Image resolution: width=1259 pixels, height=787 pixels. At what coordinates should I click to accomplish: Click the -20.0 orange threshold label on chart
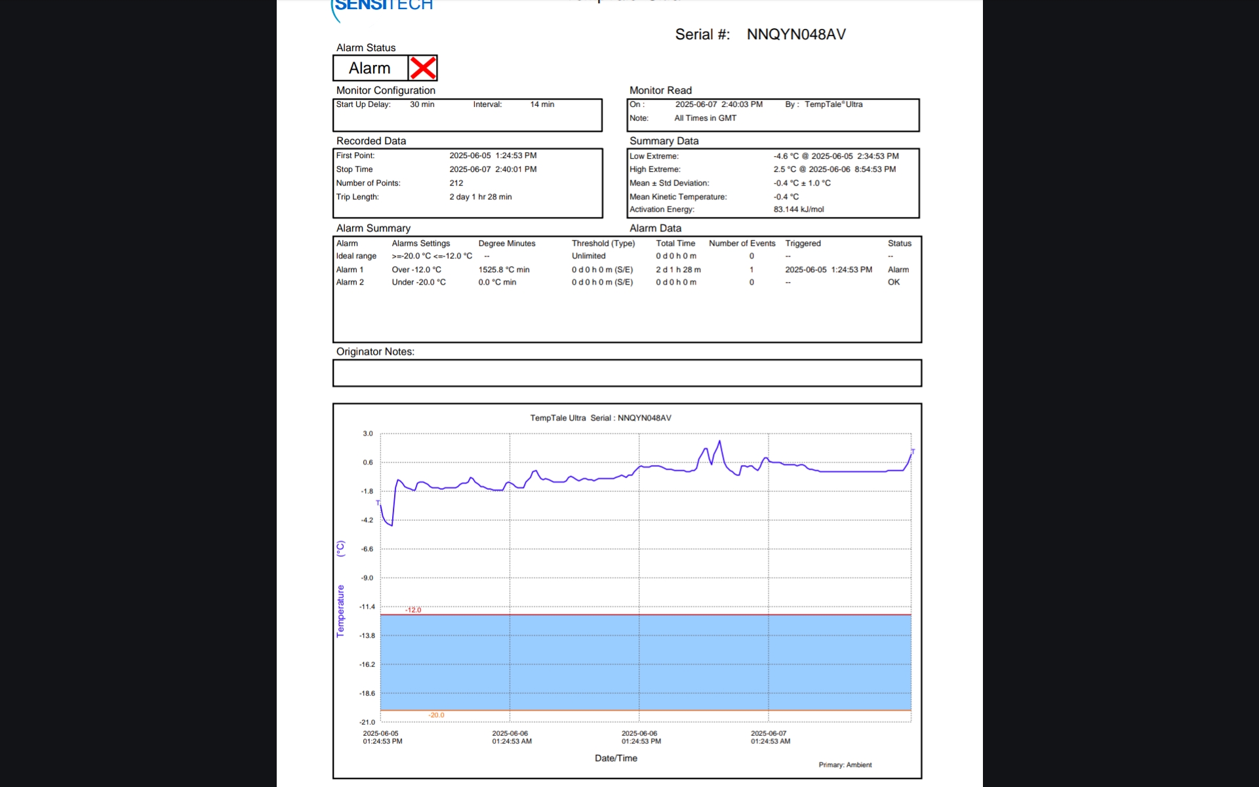click(436, 715)
